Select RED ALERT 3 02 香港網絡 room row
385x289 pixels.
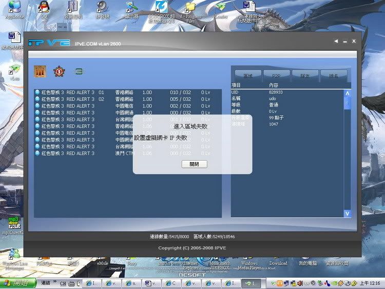[123, 99]
